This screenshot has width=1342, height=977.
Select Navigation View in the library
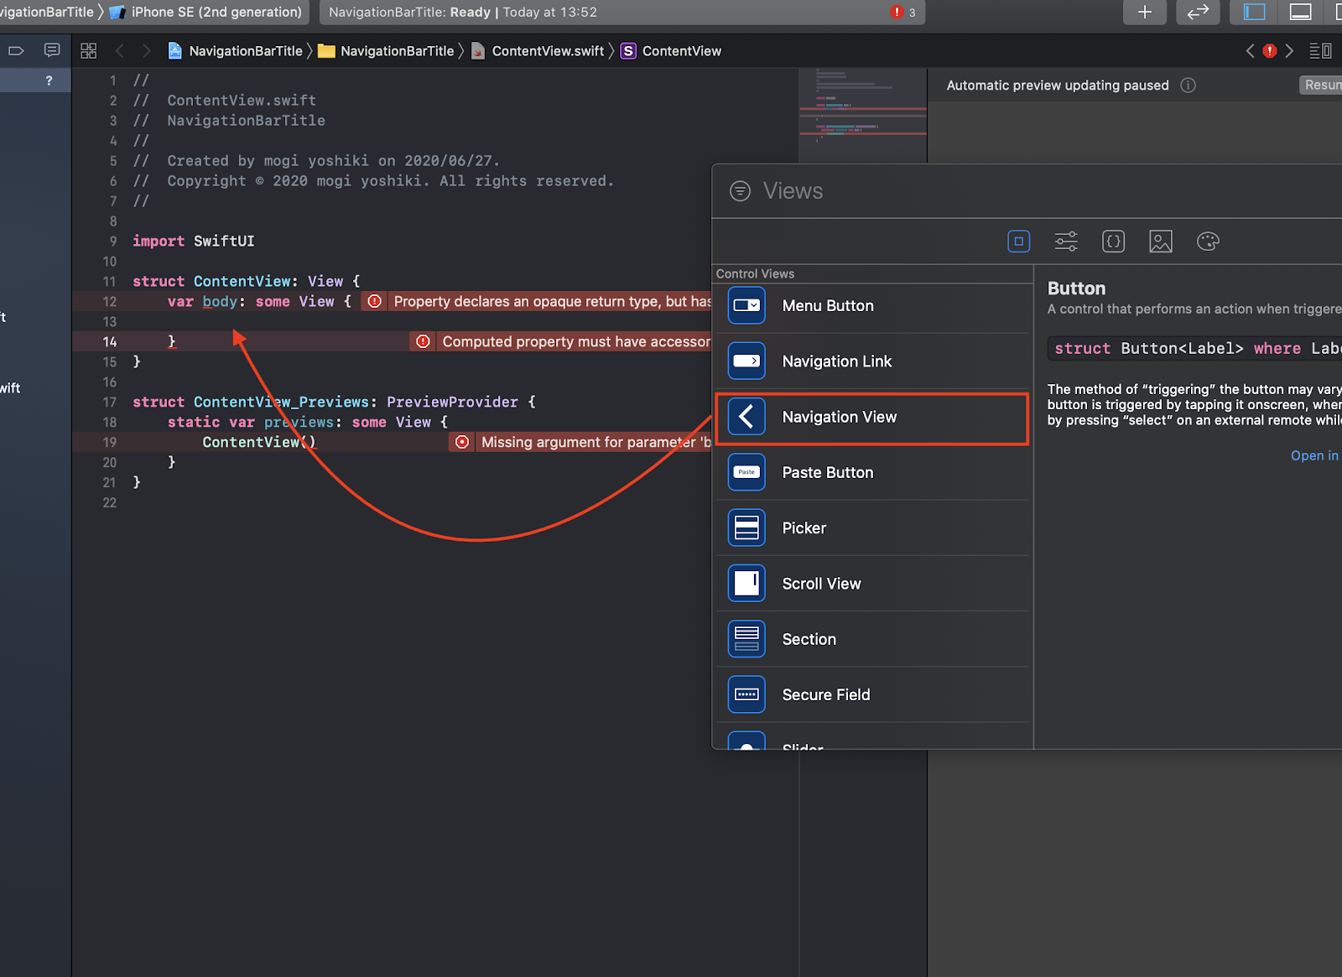(x=871, y=418)
